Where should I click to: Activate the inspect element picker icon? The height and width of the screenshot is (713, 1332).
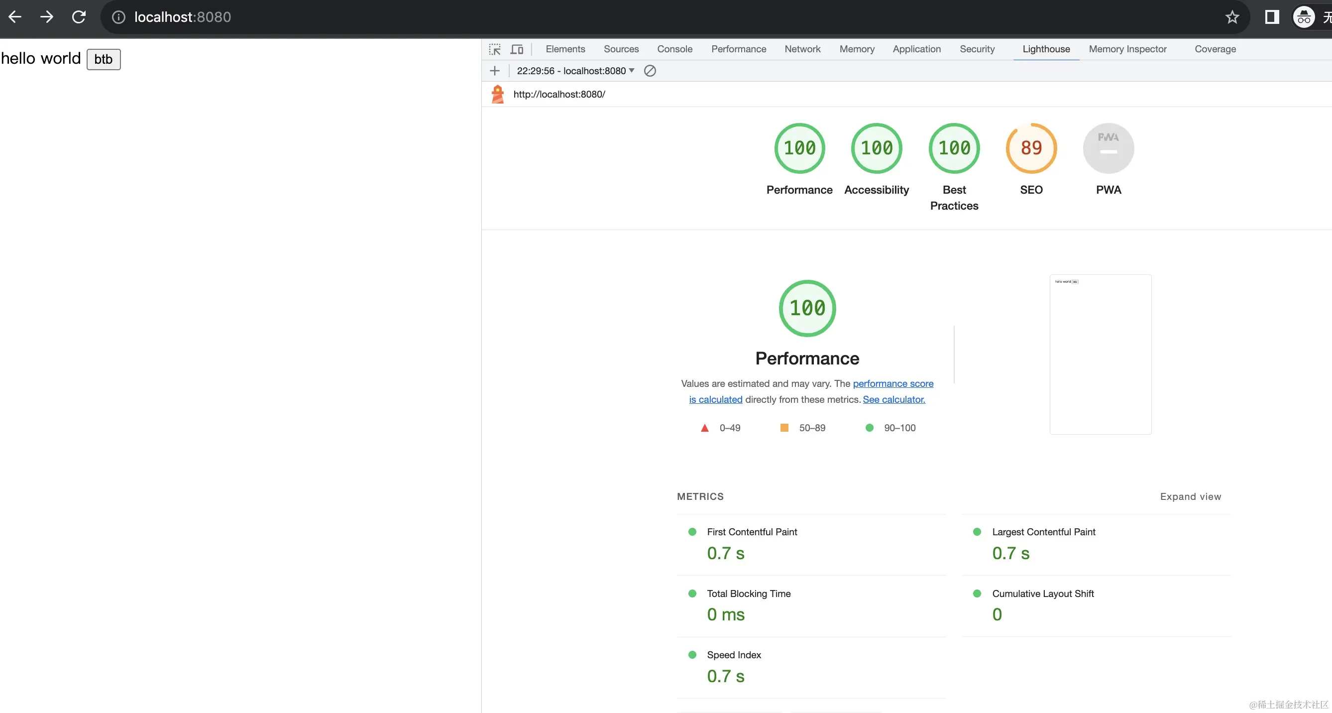coord(495,49)
